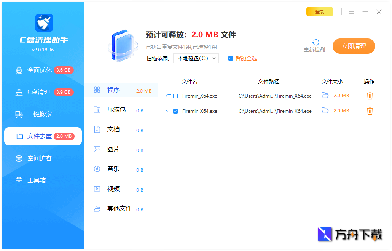Open folder location of second Firemin_X64.exe
Screen dimensions: 392x251
tap(325, 111)
